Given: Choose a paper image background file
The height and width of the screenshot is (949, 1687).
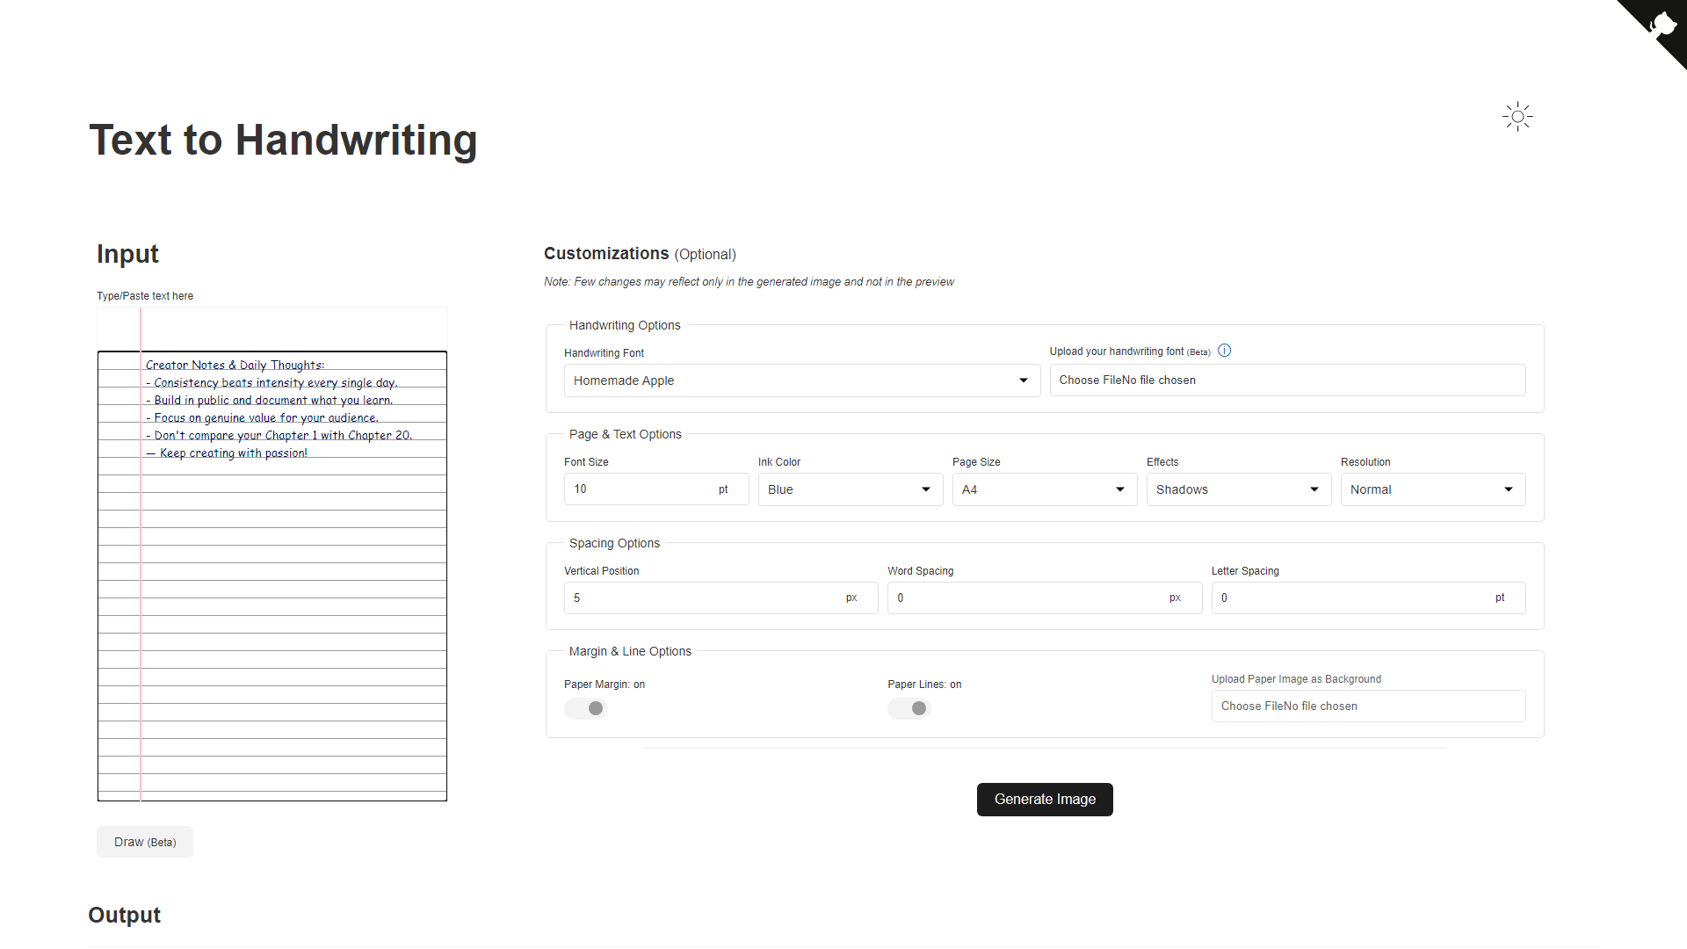Looking at the screenshot, I should coord(1368,706).
